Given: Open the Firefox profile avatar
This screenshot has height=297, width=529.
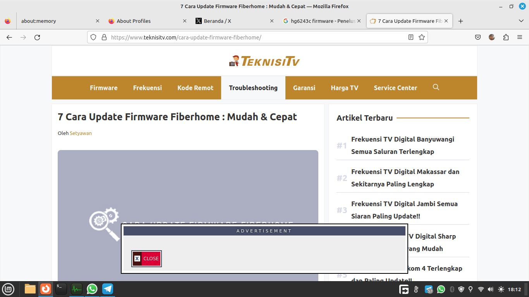Looking at the screenshot, I should click(491, 37).
